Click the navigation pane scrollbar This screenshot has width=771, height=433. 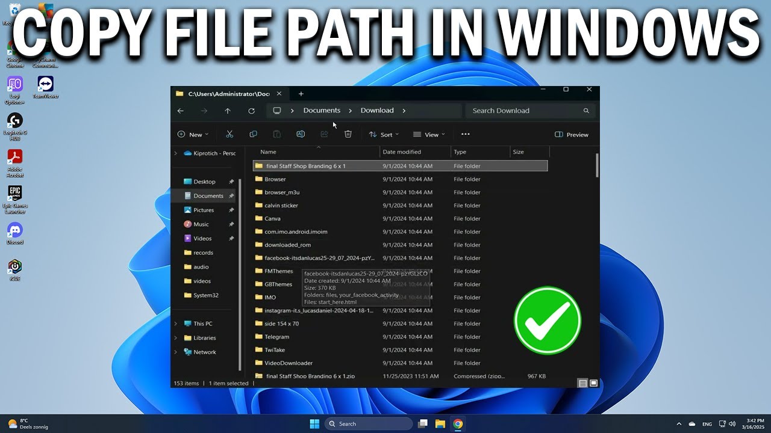point(241,274)
